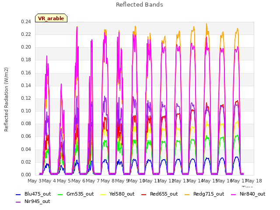Click the May 8 x-axis tick label
Screen dimensions: 280x210
pos(108,181)
